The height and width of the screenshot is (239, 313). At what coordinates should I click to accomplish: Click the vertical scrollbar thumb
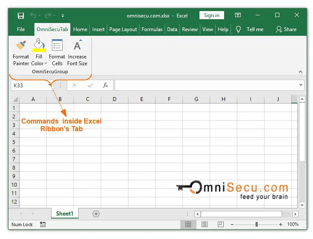[x=302, y=132]
